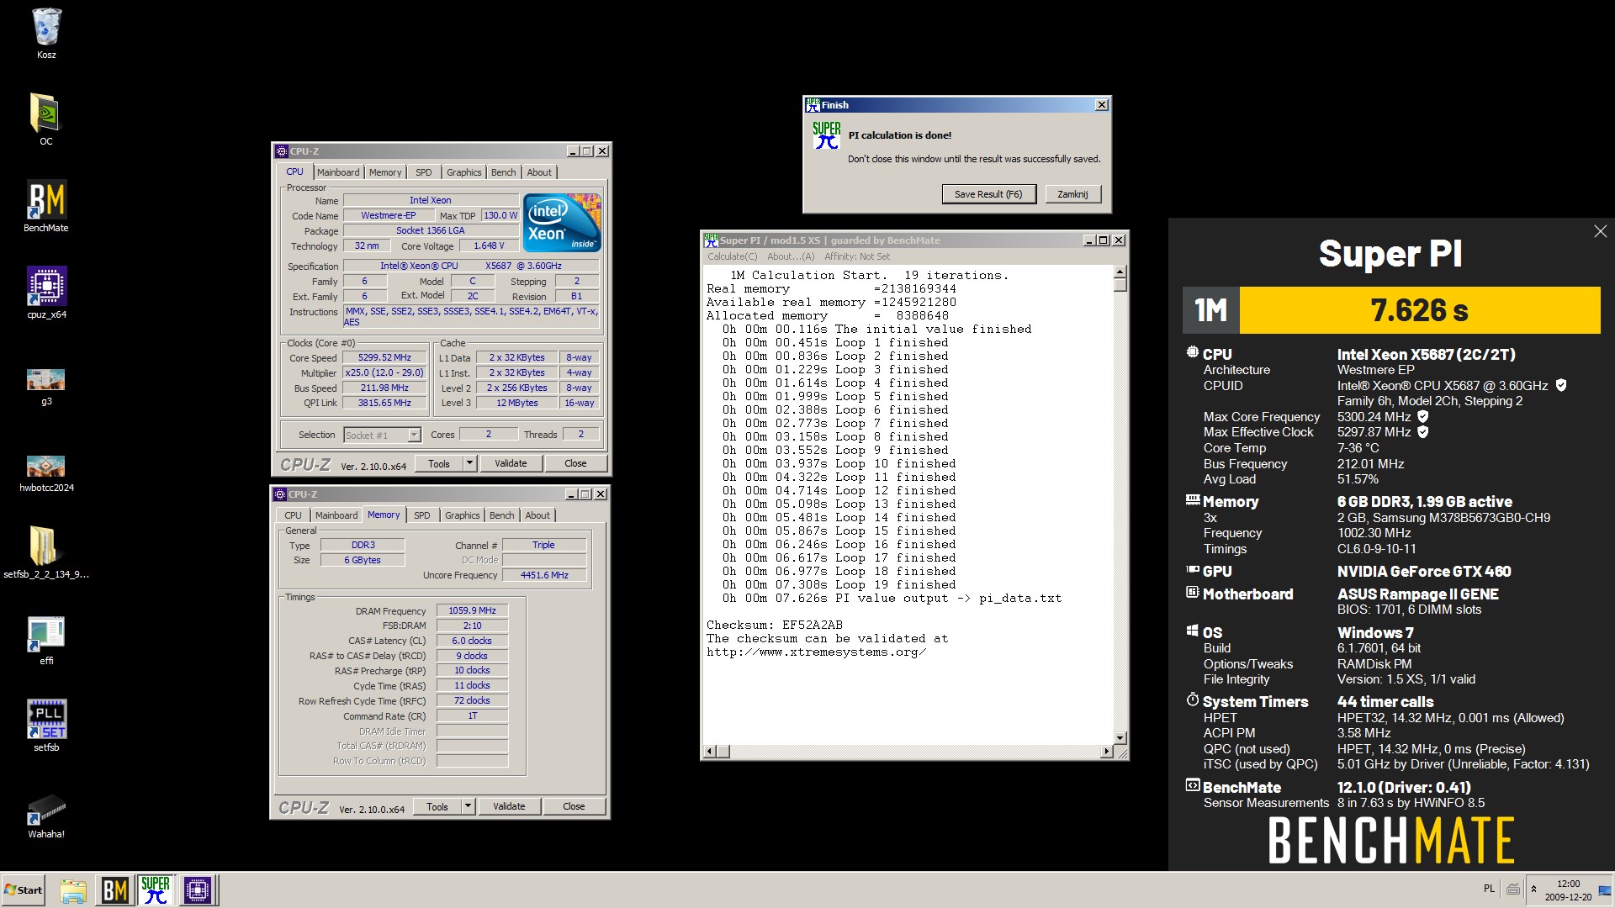Screen dimensions: 1615x908
Task: Switch to Super PI in the taskbar
Action: (156, 890)
